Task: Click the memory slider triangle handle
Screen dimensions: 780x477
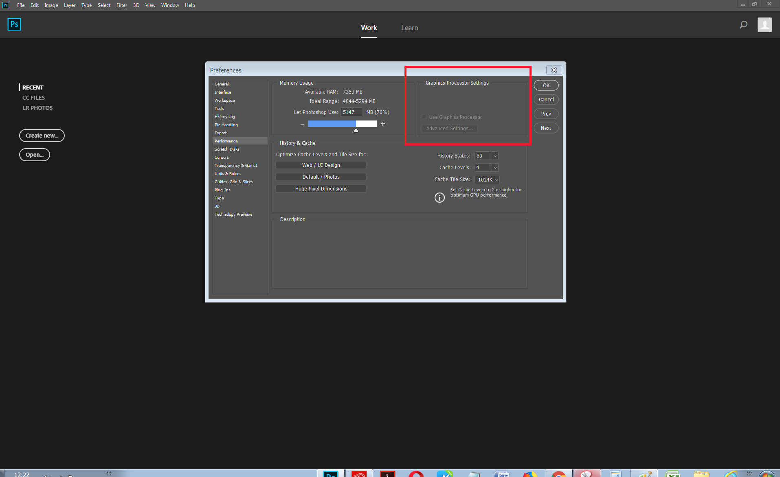Action: point(356,130)
